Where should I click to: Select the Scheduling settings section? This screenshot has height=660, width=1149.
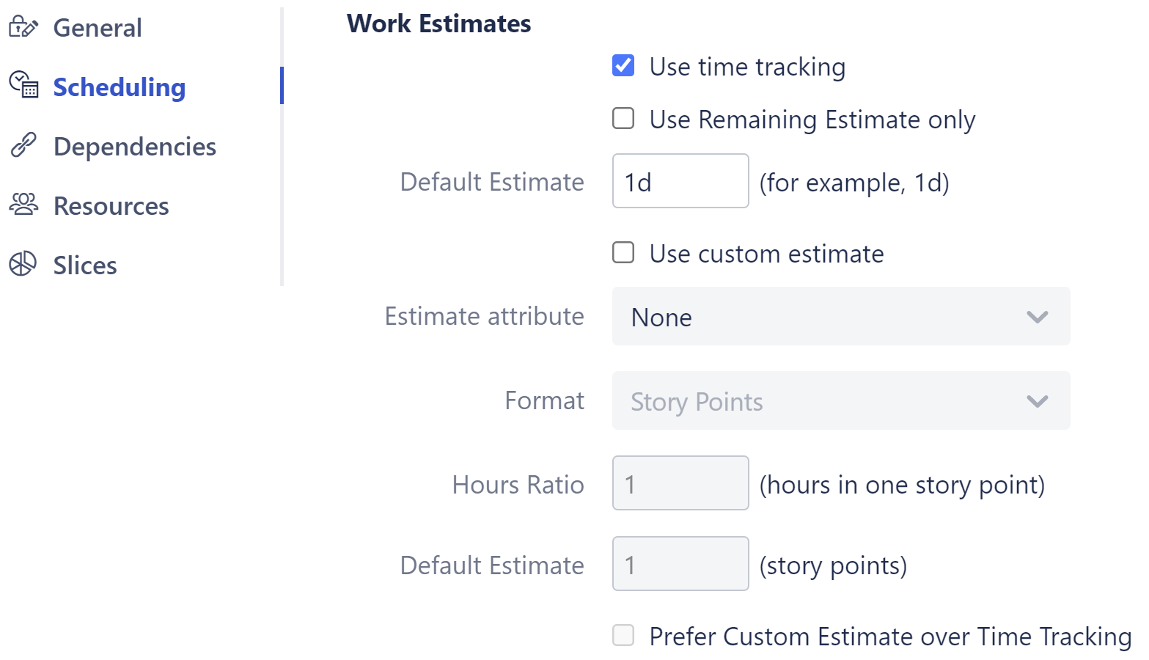point(120,87)
